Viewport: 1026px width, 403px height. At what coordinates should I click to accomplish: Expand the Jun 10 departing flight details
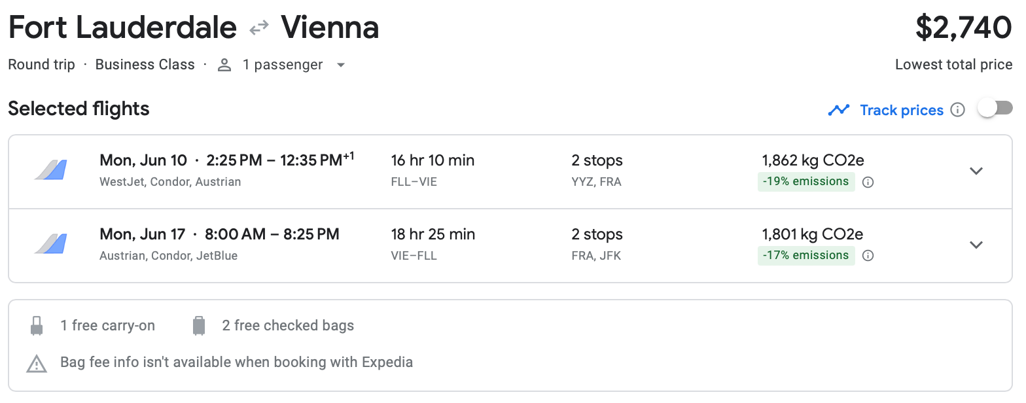point(976,171)
